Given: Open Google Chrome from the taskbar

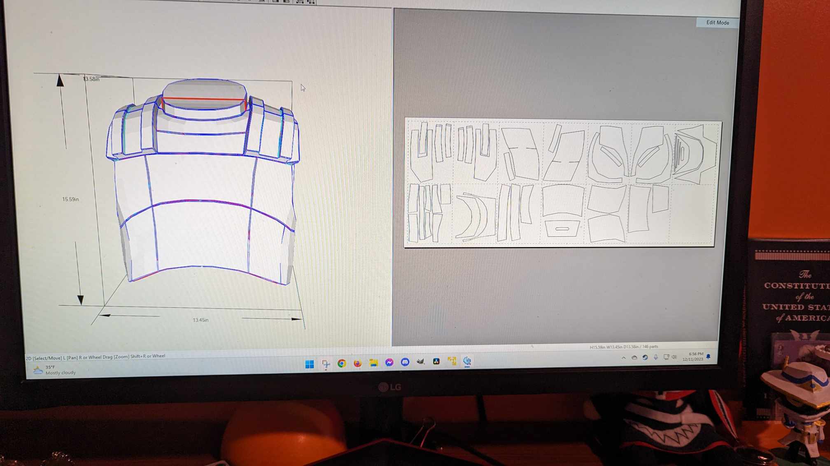Looking at the screenshot, I should (x=342, y=363).
